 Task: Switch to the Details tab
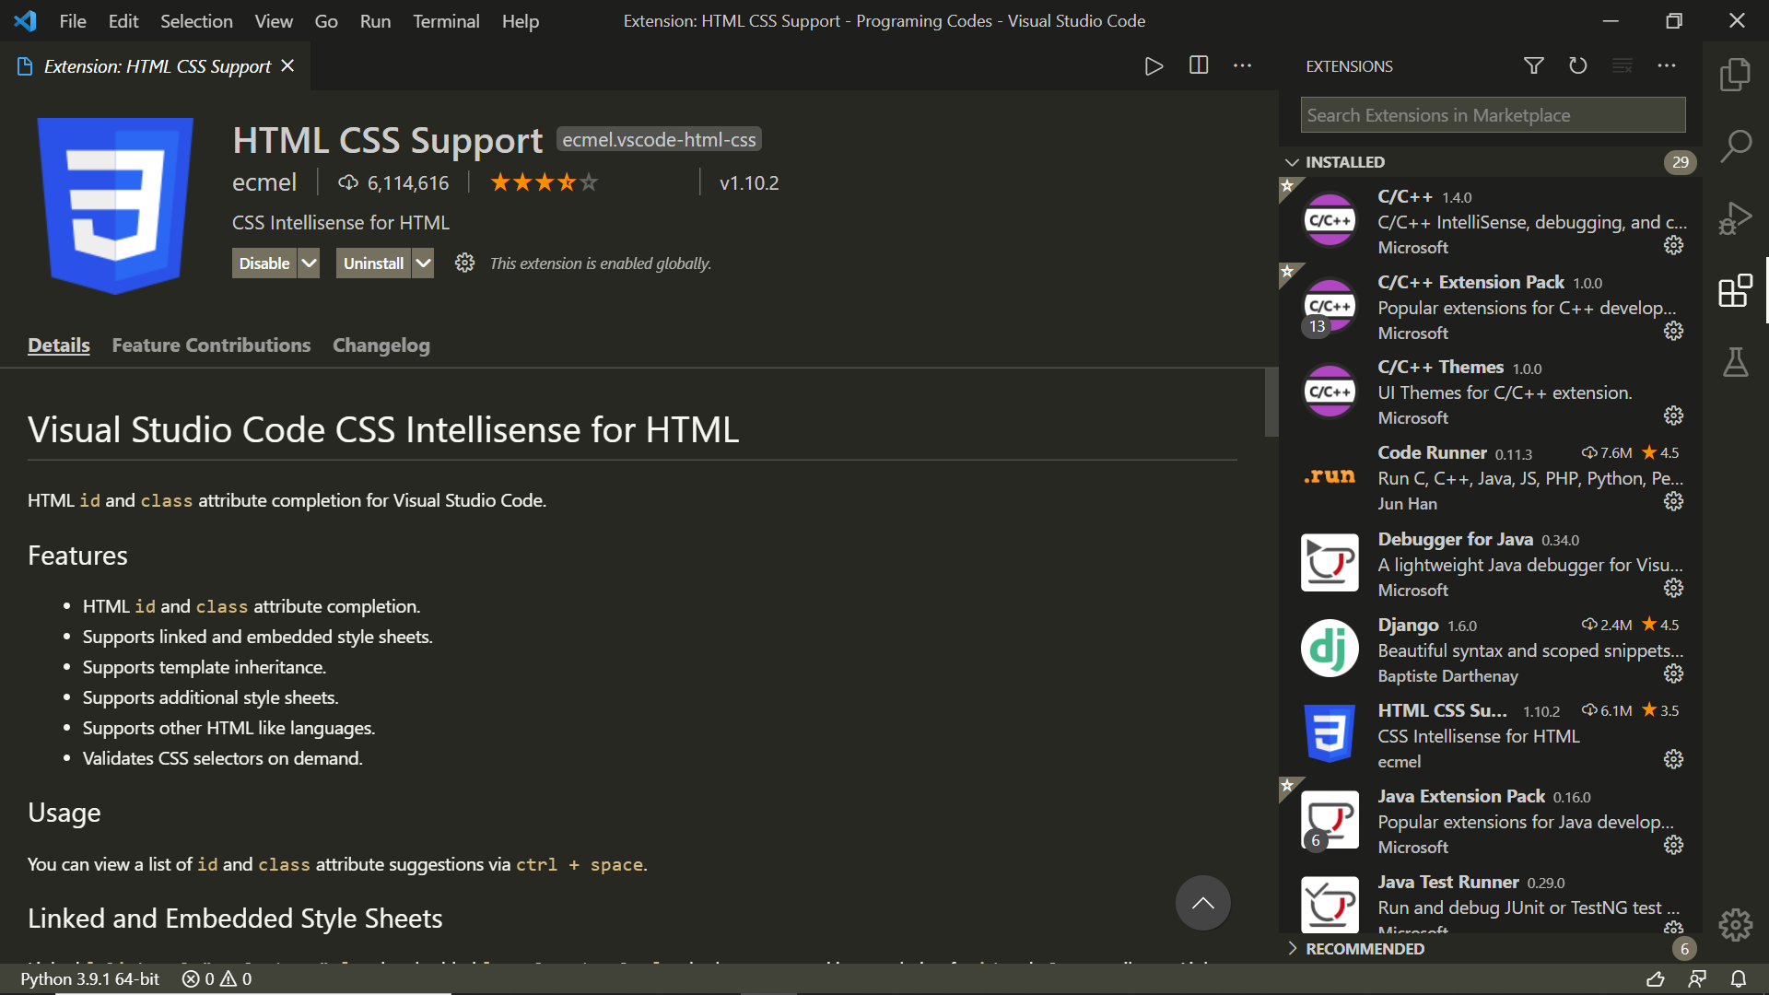point(59,345)
